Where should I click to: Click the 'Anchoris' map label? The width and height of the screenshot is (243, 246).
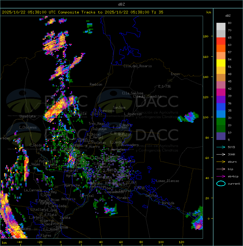[68, 199]
